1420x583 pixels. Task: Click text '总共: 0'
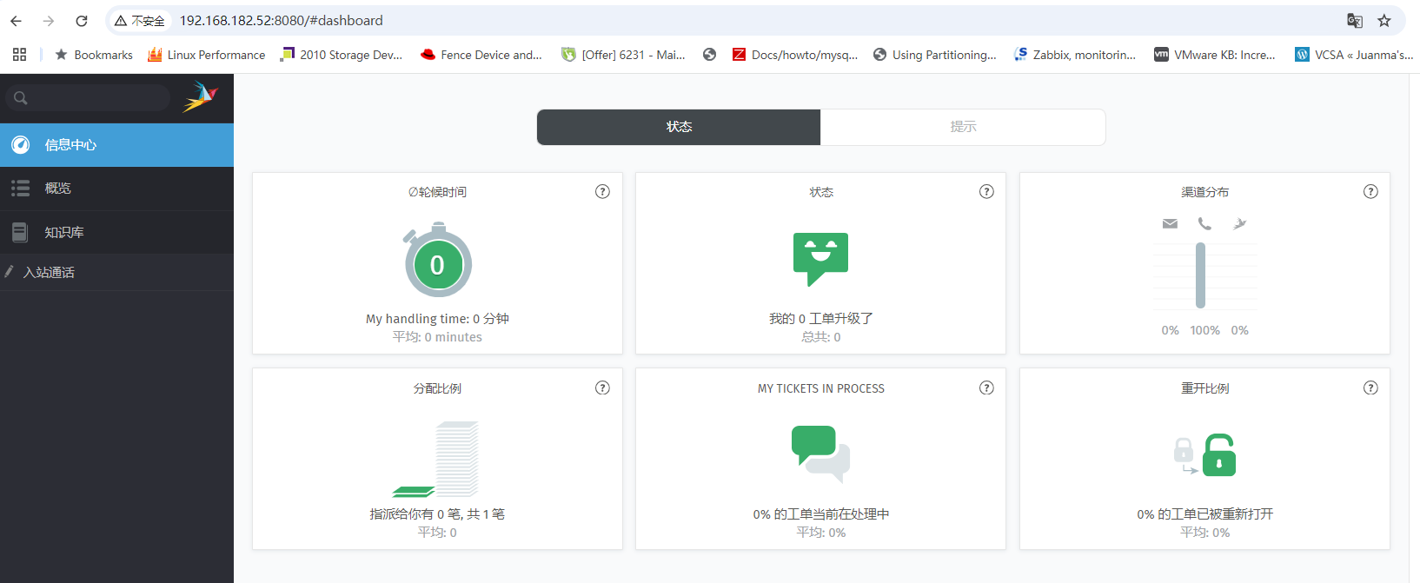(821, 337)
